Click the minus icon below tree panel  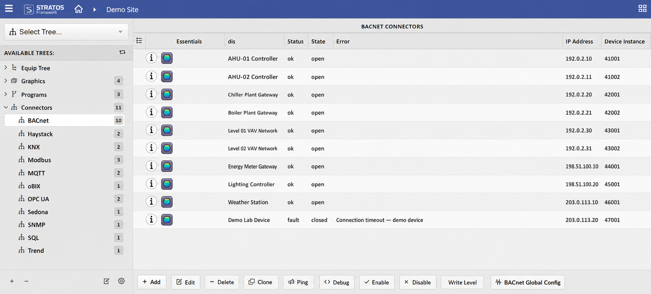point(27,281)
